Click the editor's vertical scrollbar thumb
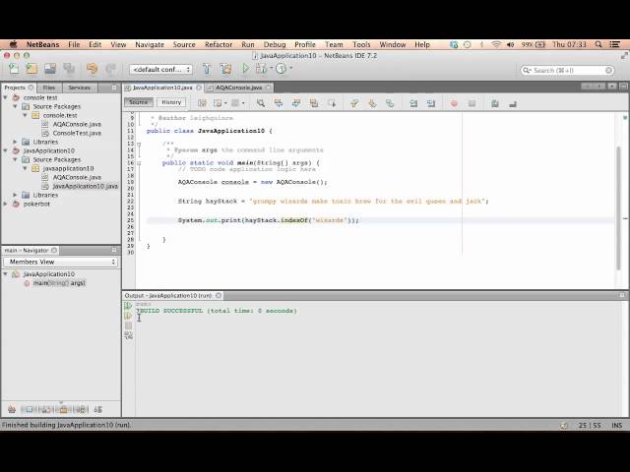This screenshot has width=630, height=472. [619, 208]
